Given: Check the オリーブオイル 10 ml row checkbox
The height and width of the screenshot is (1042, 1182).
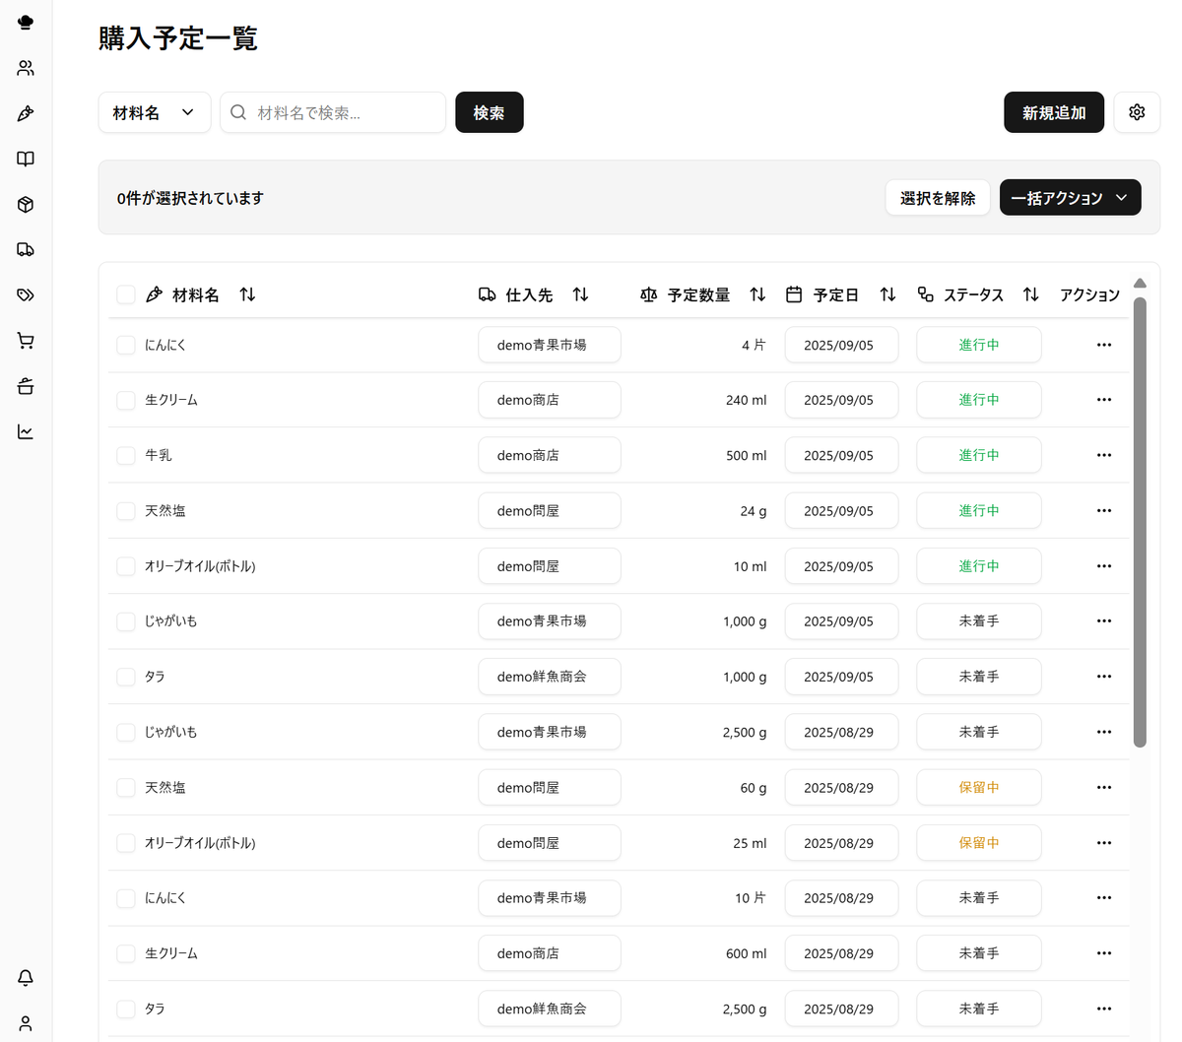Looking at the screenshot, I should (126, 566).
